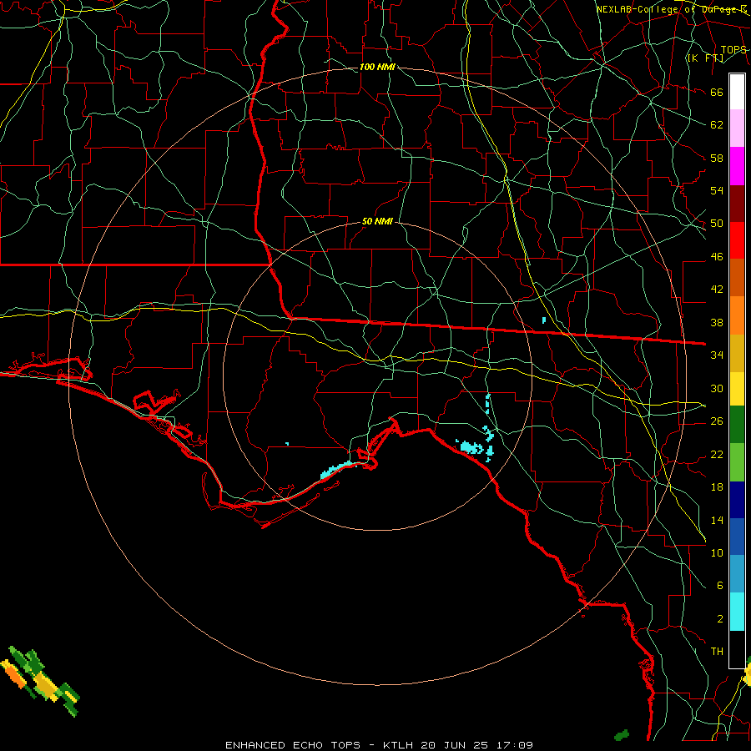
Task: Click the 'ENHANCED ECHO TOPS' product title
Action: 293,745
